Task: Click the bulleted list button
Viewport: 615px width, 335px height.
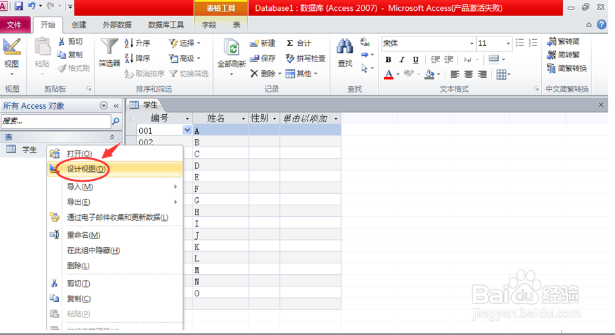Action: coord(520,43)
